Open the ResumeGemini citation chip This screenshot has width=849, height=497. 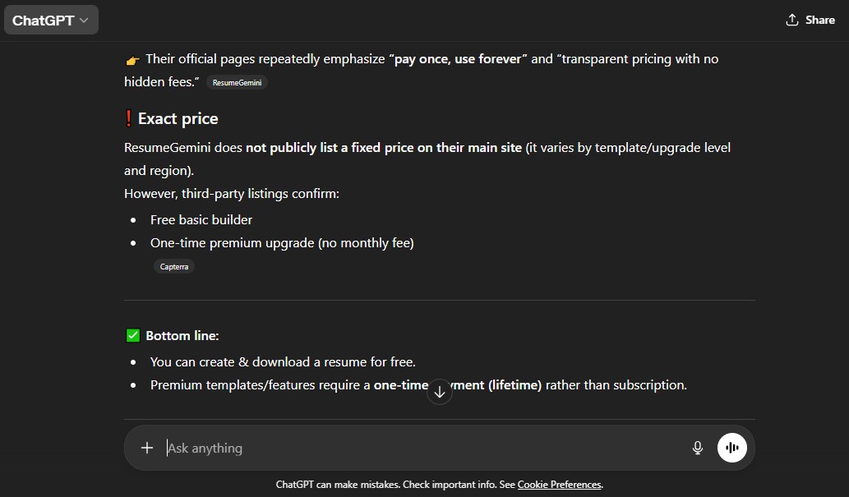click(237, 82)
